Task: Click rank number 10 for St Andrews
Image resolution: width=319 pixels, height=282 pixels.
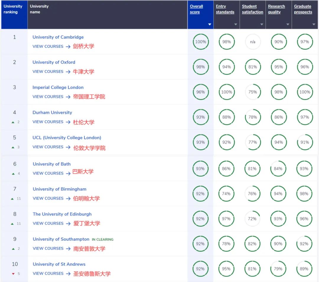Action: click(x=15, y=264)
